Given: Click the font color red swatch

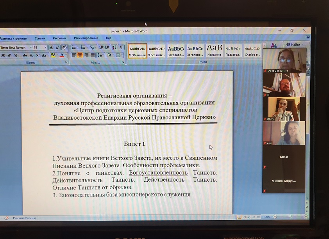Looking at the screenshot, I should [x=61, y=55].
